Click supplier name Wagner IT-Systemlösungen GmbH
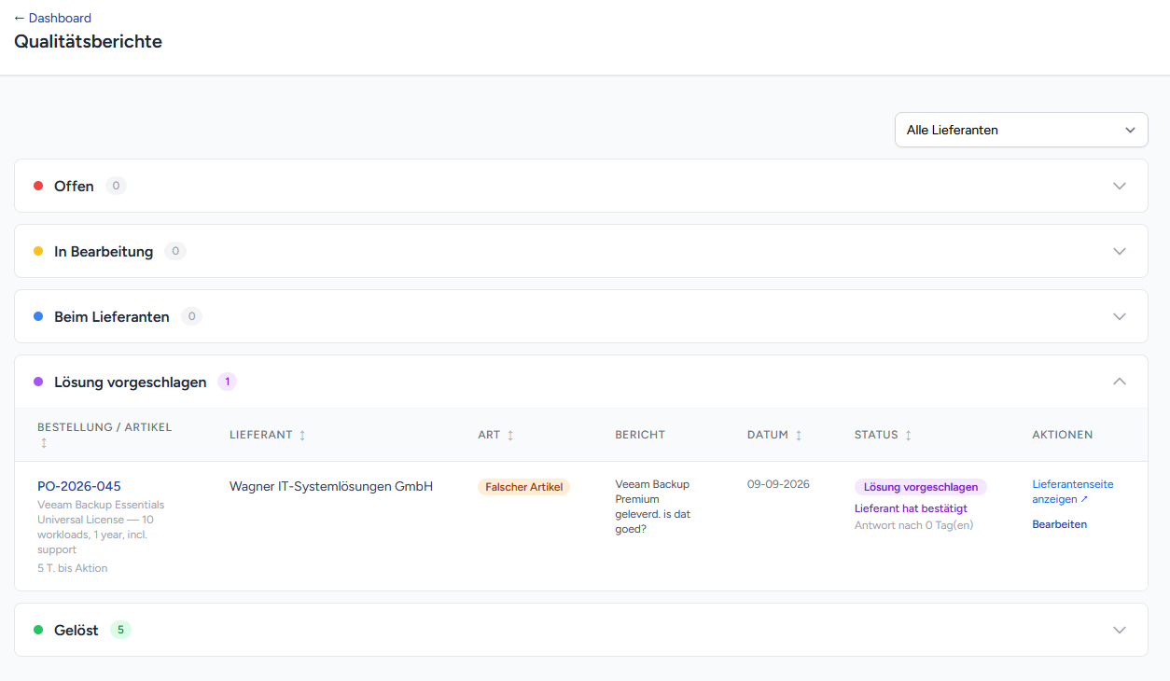Screen dimensions: 1170x681 (x=331, y=486)
